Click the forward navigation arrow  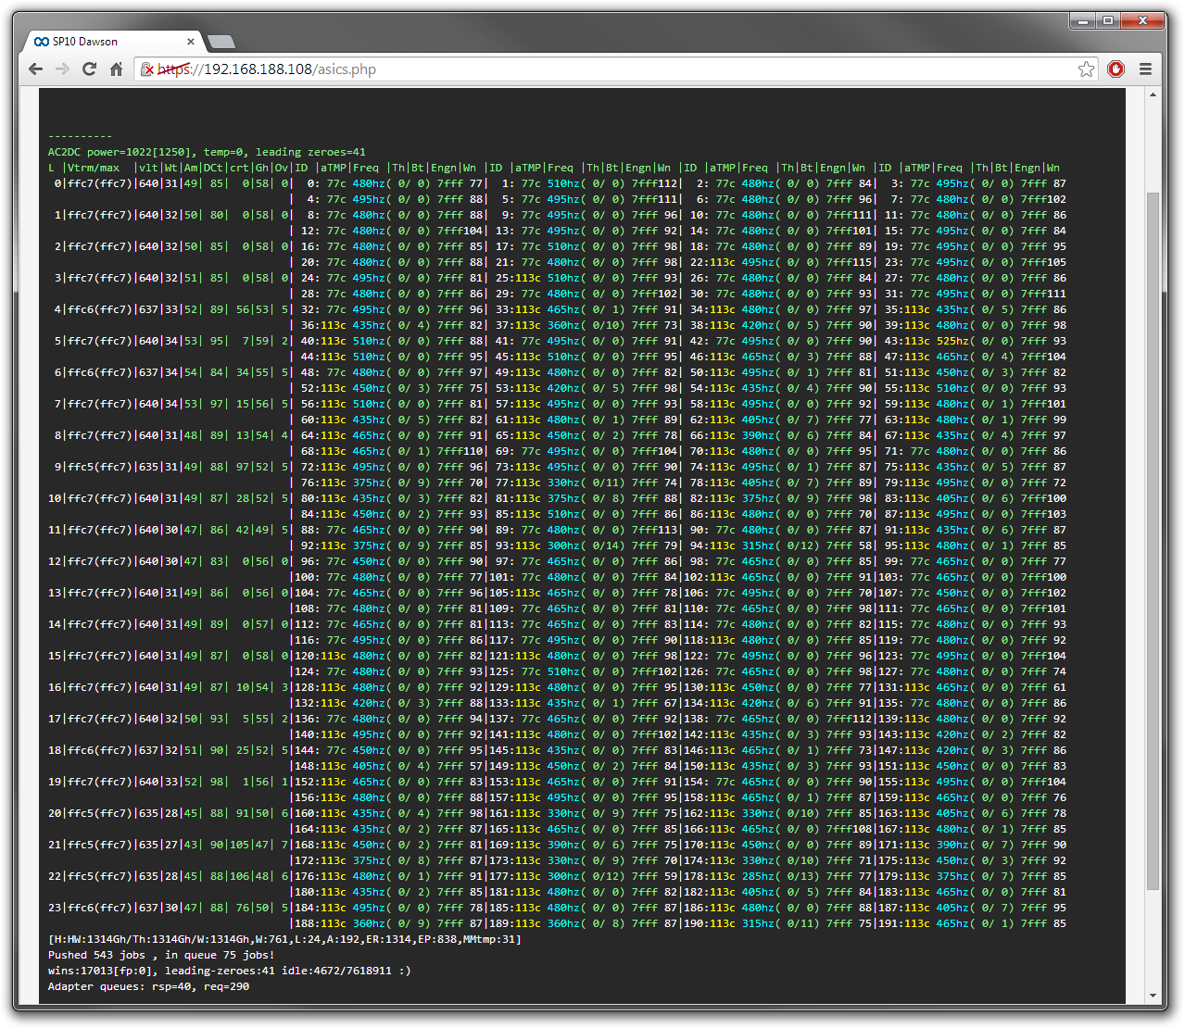(x=62, y=69)
